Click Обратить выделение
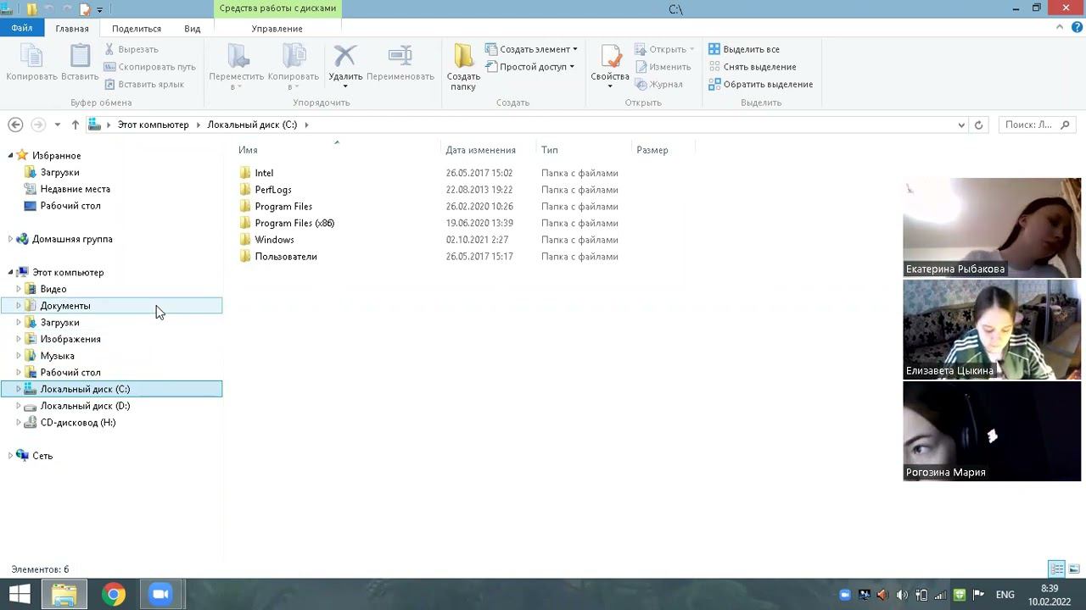This screenshot has height=610, width=1086. [761, 84]
